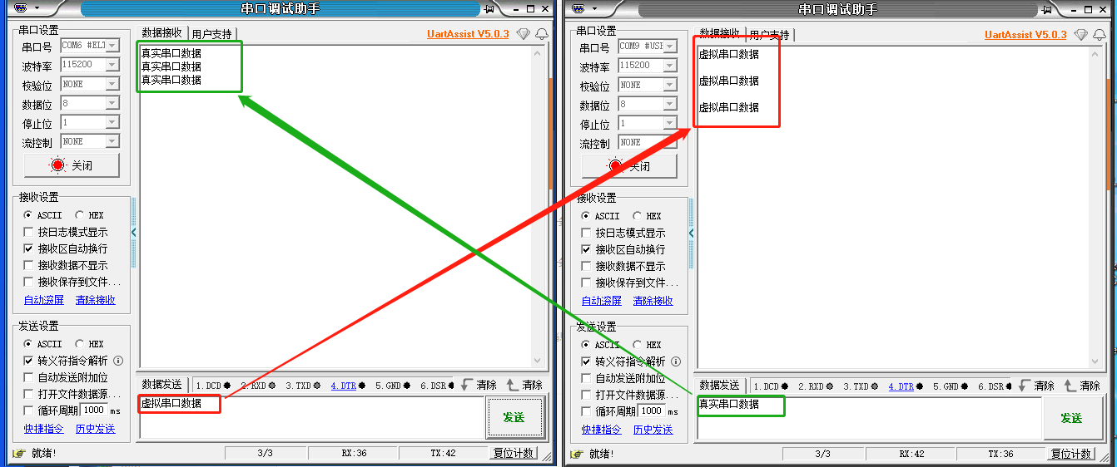Select HEX receive mode in left window
Image resolution: width=1117 pixels, height=467 pixels.
click(x=79, y=215)
